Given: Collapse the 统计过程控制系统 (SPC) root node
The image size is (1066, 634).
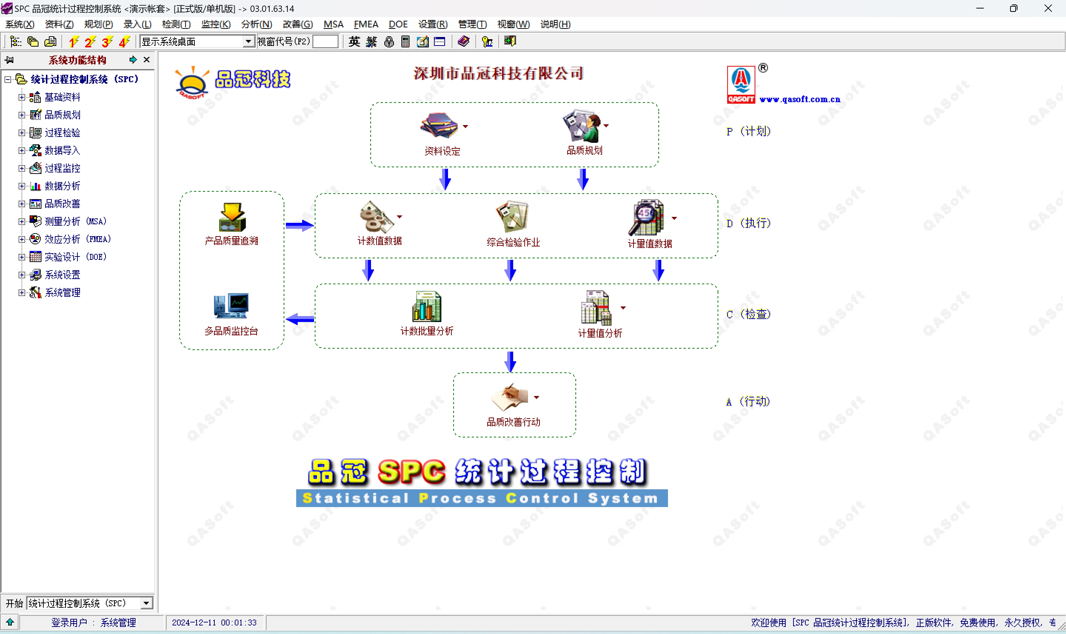Looking at the screenshot, I should click(8, 80).
